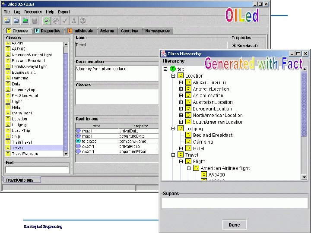Open the Export menu

(x=64, y=12)
